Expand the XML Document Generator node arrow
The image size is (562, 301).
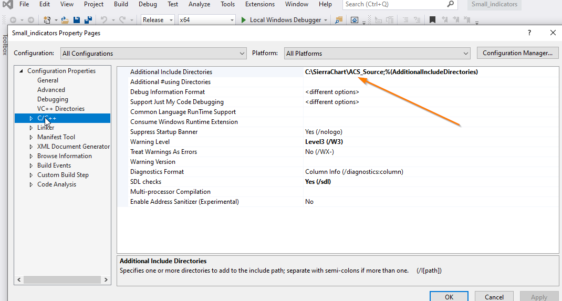31,147
